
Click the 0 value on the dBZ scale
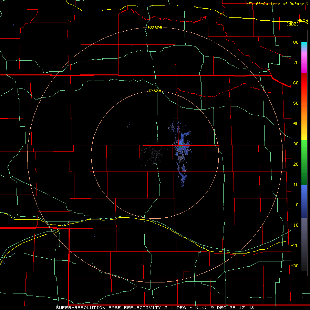(297, 205)
